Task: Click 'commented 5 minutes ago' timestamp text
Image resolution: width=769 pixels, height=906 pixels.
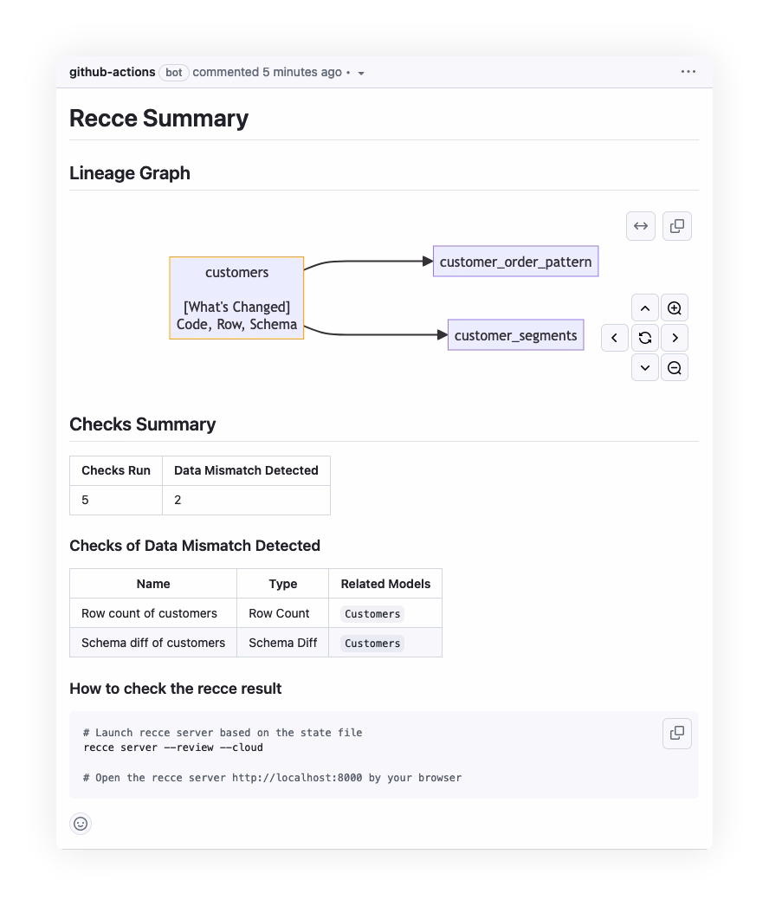Action: [x=267, y=72]
